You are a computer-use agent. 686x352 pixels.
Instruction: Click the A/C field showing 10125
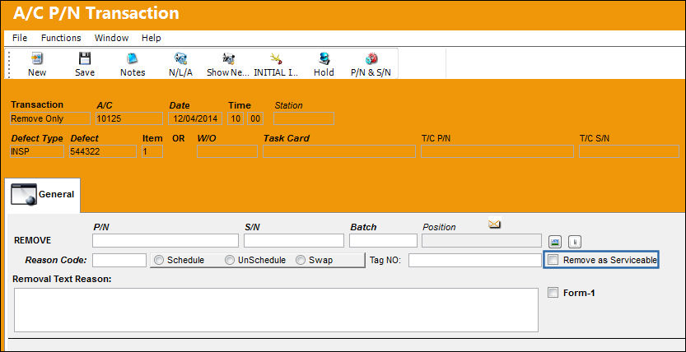(129, 118)
